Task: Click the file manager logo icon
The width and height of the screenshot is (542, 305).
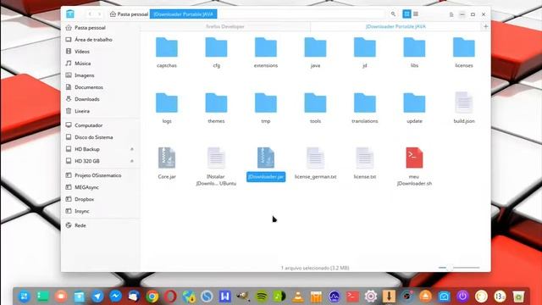Action: pyautogui.click(x=70, y=14)
